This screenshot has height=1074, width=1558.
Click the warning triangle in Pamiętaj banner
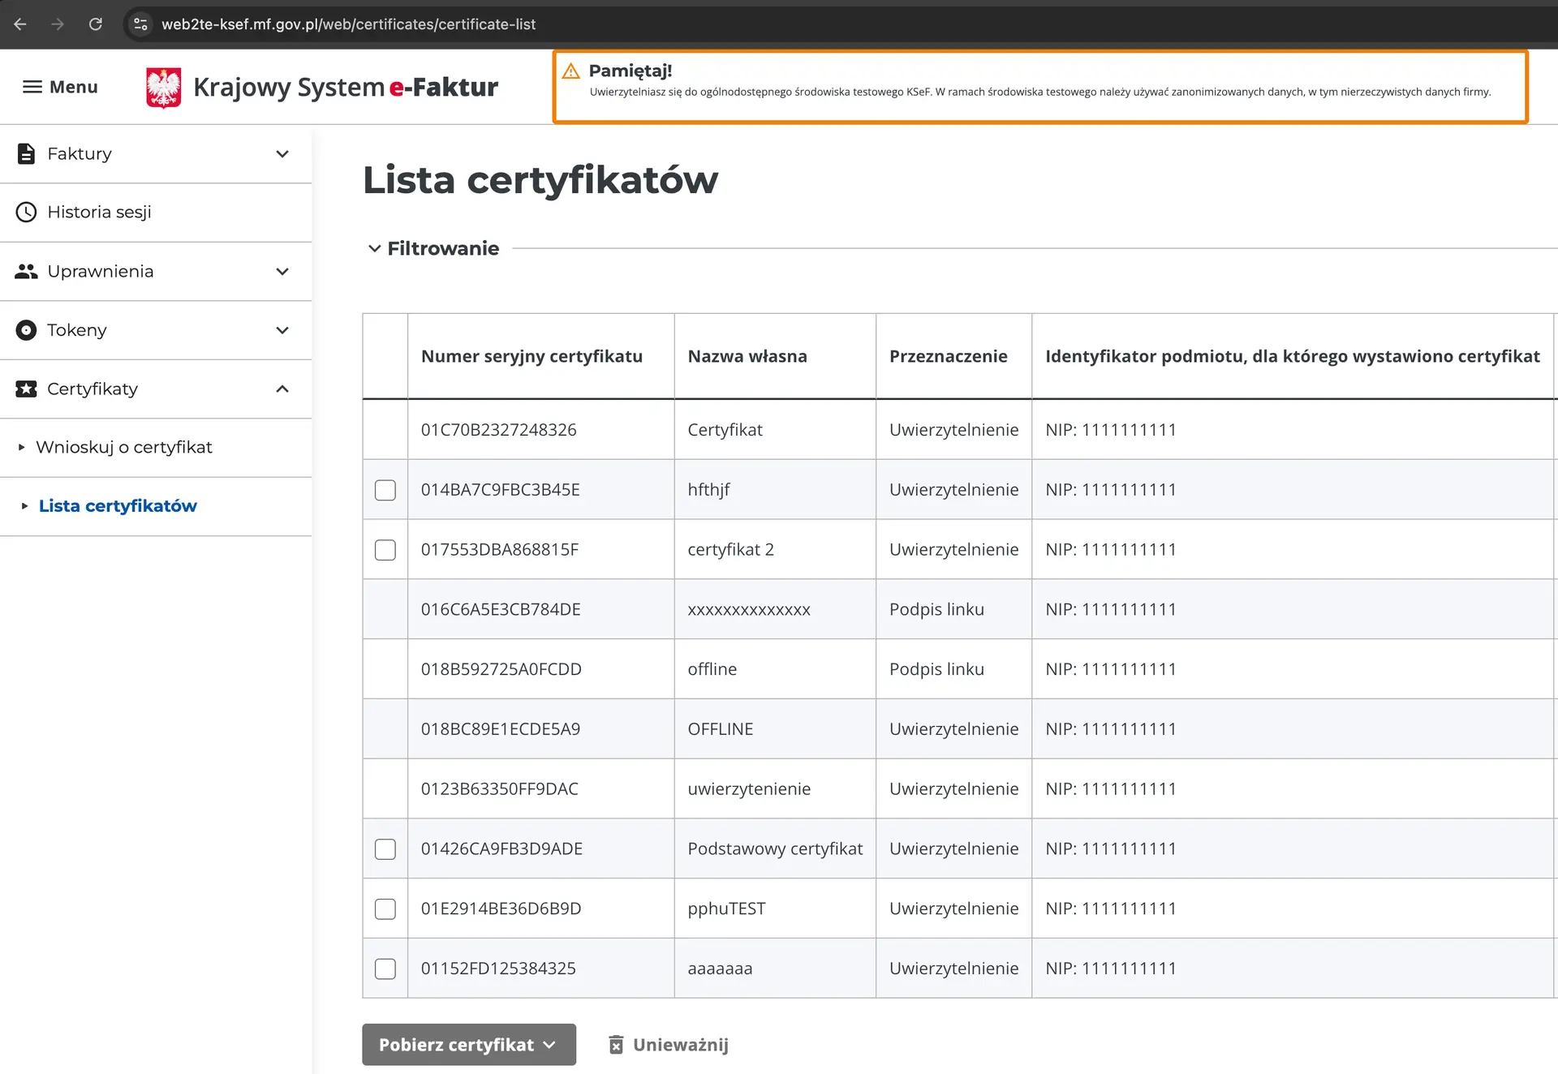(x=571, y=71)
